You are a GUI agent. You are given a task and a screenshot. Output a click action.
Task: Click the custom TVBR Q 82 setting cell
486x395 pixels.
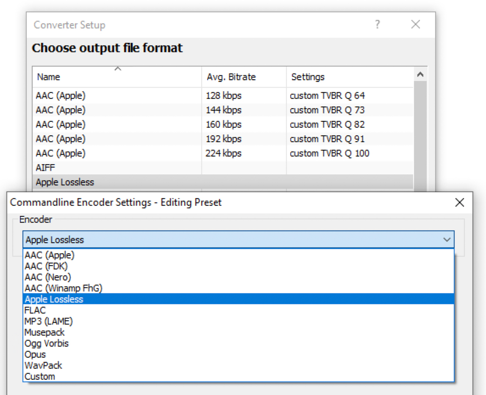pyautogui.click(x=327, y=124)
